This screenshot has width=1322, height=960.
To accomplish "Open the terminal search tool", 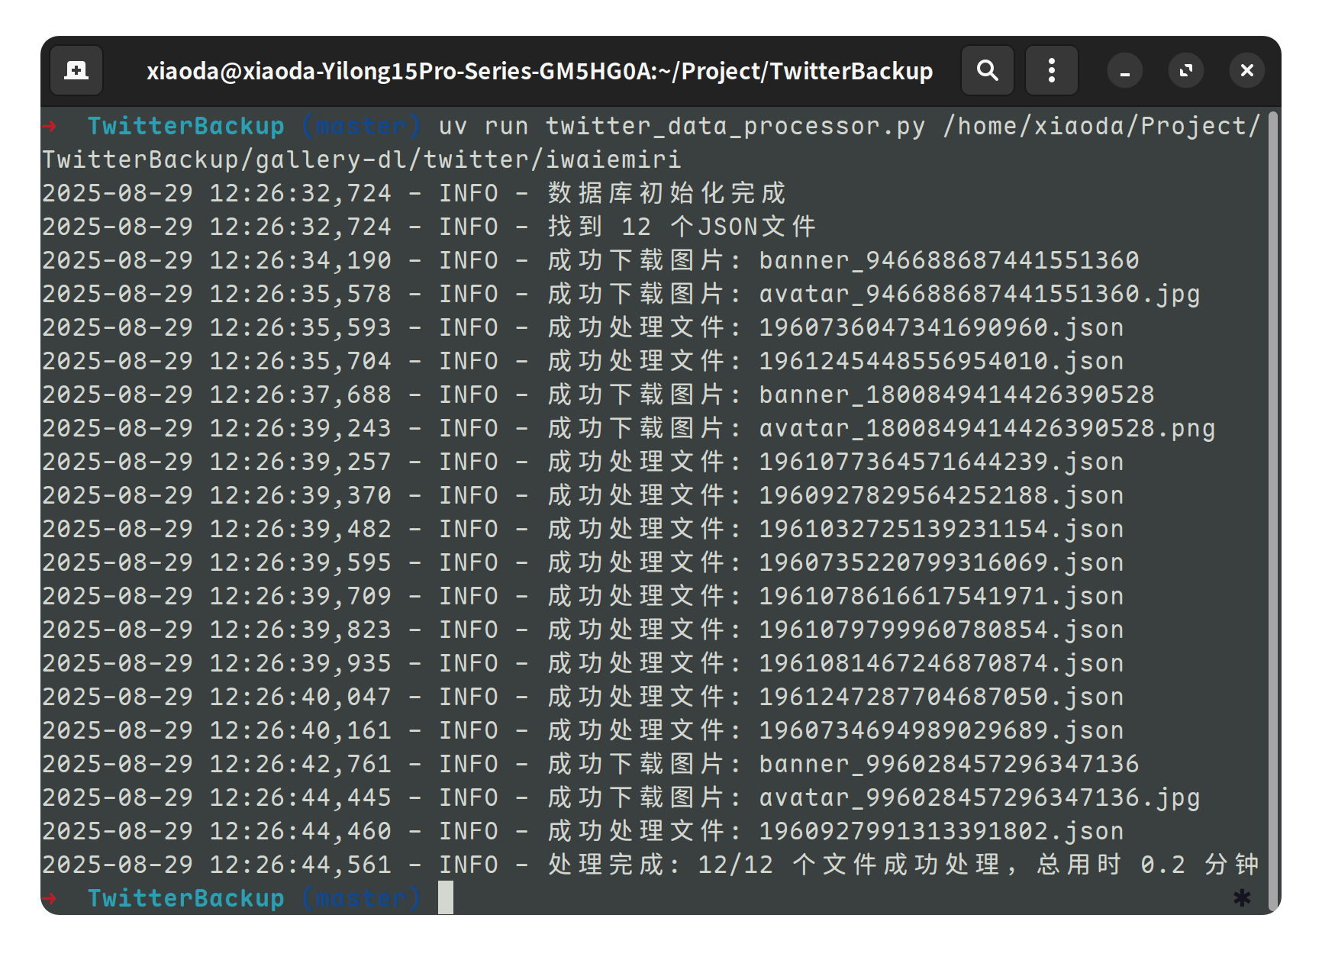I will point(988,71).
